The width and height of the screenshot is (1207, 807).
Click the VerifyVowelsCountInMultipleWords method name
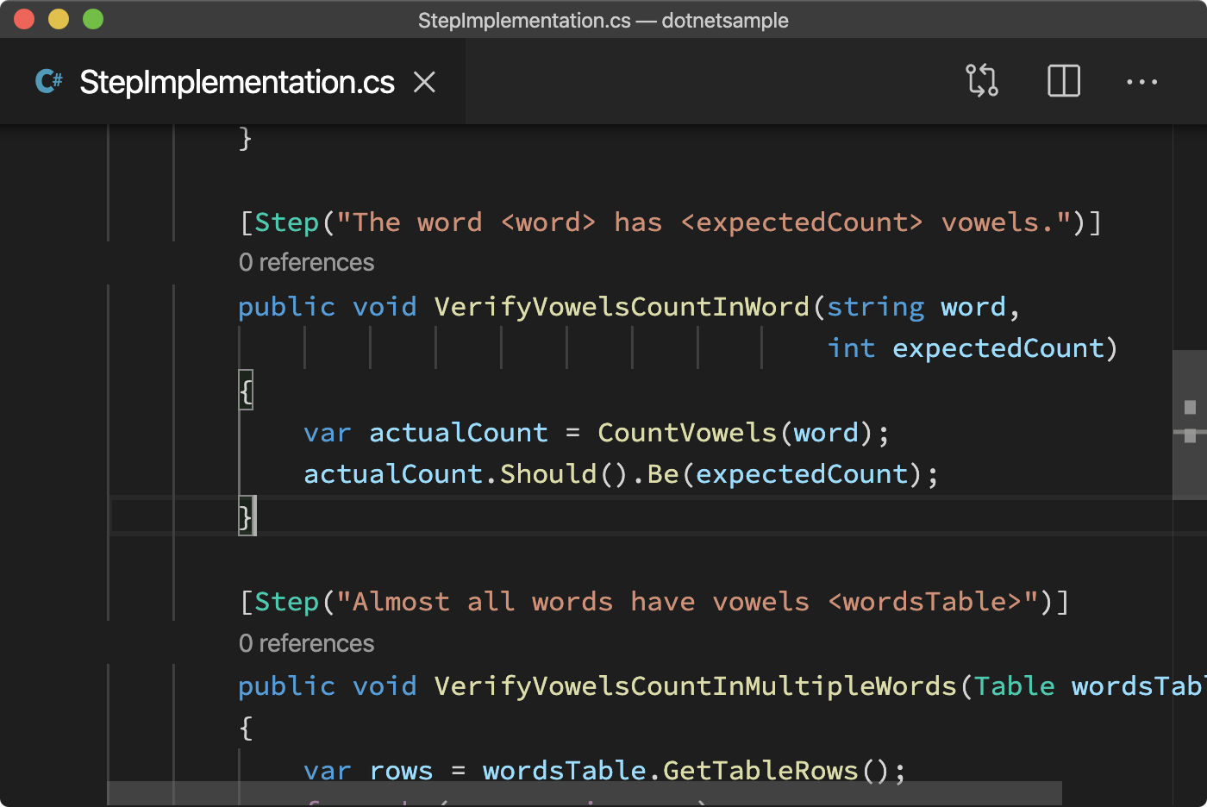click(696, 686)
